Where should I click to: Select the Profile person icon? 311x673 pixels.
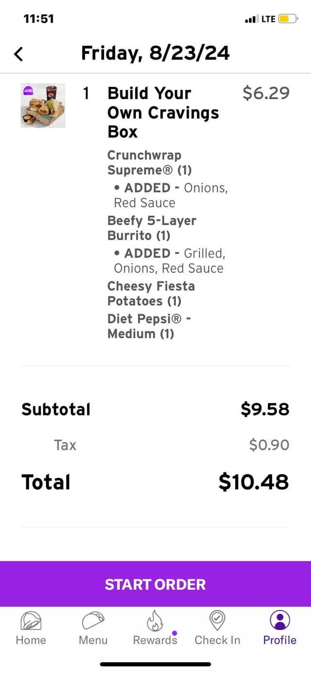(x=279, y=621)
